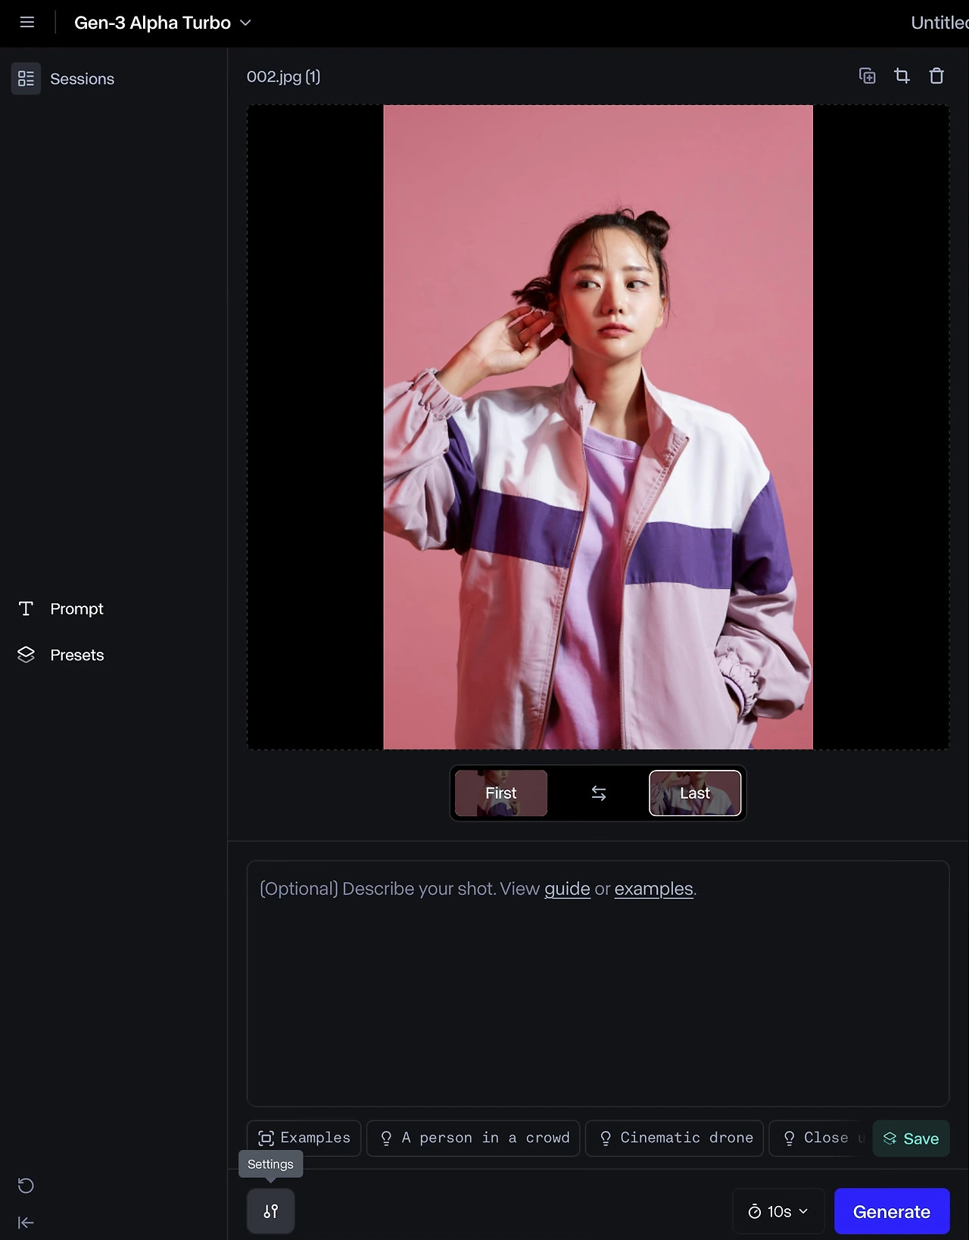Swap first and last frames

(598, 793)
